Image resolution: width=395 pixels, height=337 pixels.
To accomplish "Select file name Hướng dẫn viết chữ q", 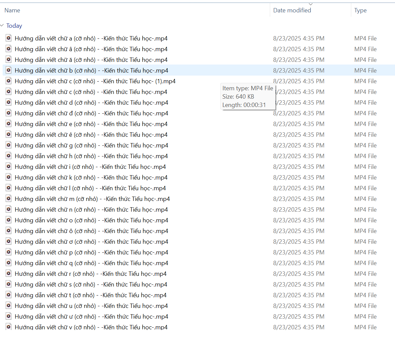I will [91, 263].
